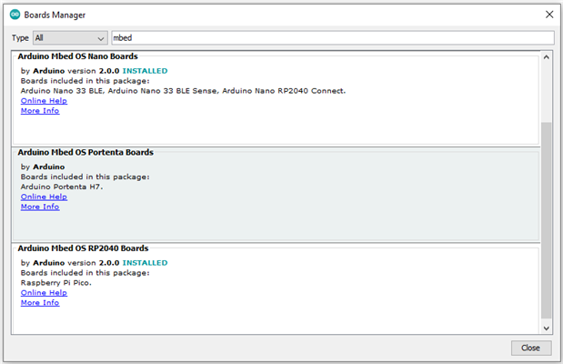
Task: Click the Boards Manager window title text
Action: pyautogui.click(x=55, y=15)
